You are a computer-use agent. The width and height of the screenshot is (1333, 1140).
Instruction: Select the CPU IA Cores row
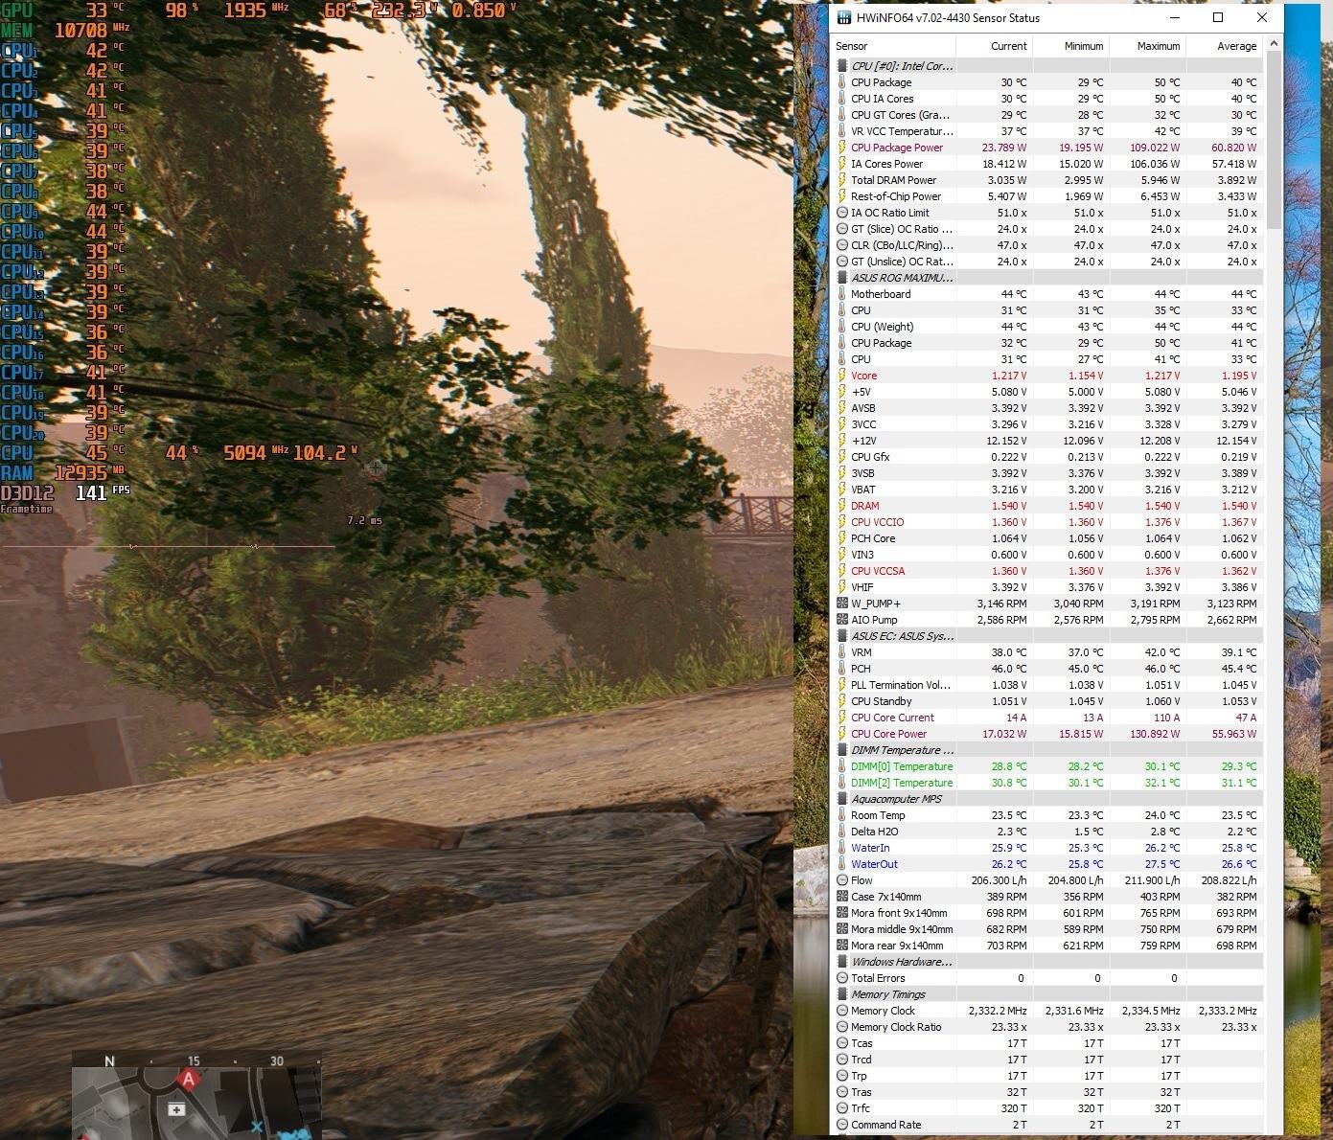tap(1047, 99)
